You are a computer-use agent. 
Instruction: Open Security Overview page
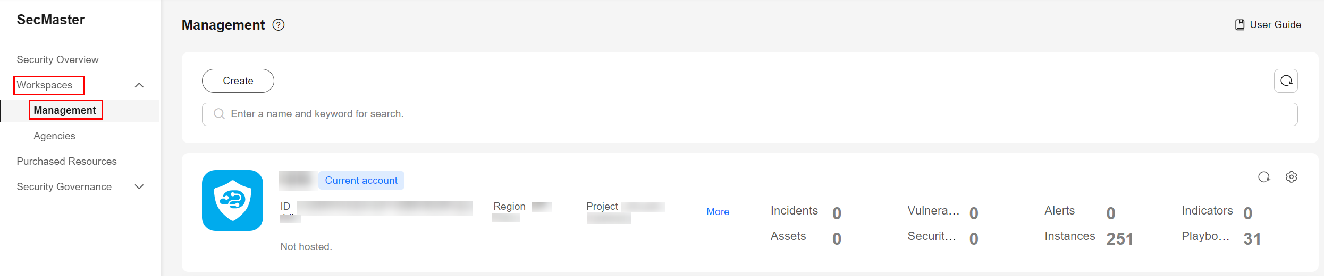pos(57,60)
